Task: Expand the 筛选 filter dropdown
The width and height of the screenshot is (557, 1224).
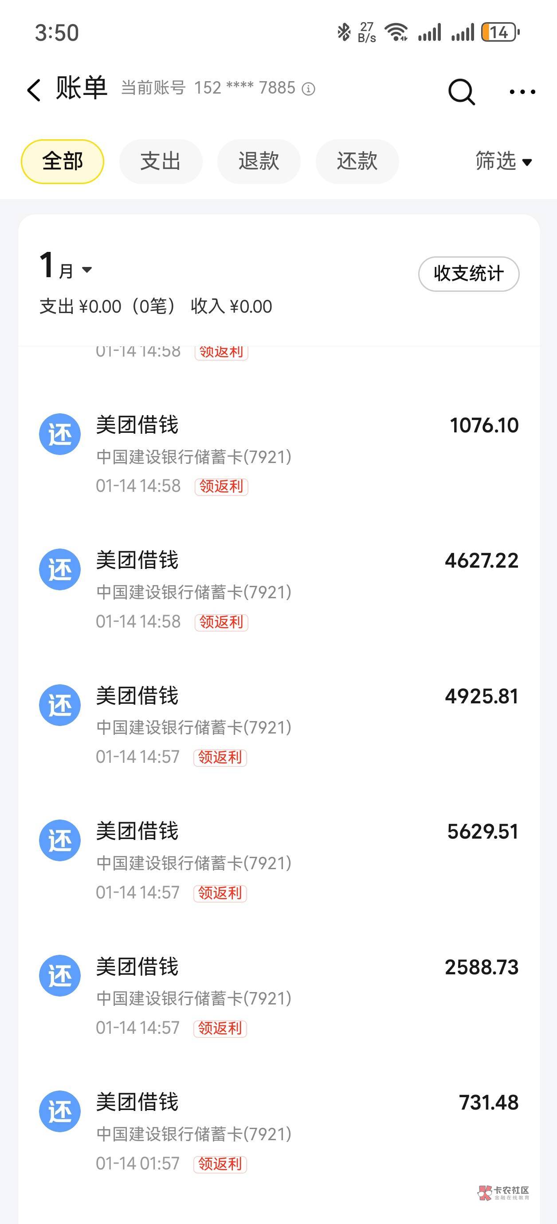Action: pos(503,161)
